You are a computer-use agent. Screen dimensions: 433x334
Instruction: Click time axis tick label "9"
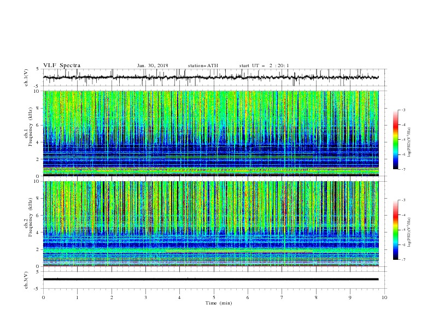click(x=350, y=297)
